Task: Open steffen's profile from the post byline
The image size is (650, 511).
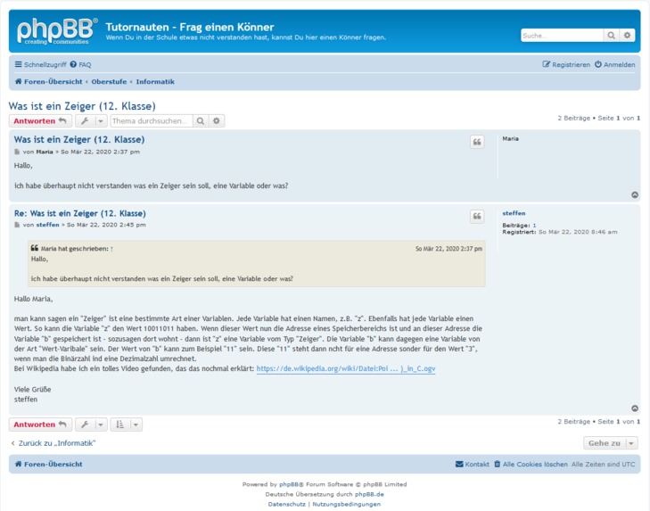Action: [x=47, y=225]
